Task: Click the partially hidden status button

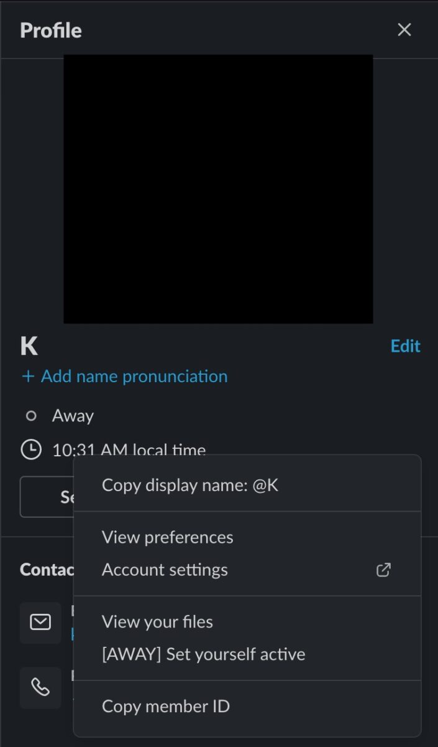Action: pos(47,497)
